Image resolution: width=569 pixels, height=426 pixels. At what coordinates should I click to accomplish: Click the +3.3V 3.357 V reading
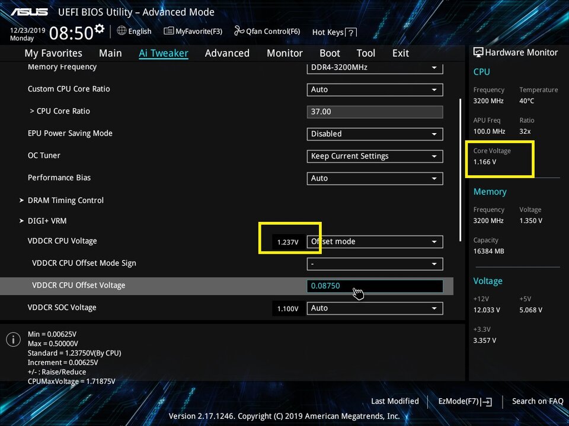pyautogui.click(x=485, y=341)
